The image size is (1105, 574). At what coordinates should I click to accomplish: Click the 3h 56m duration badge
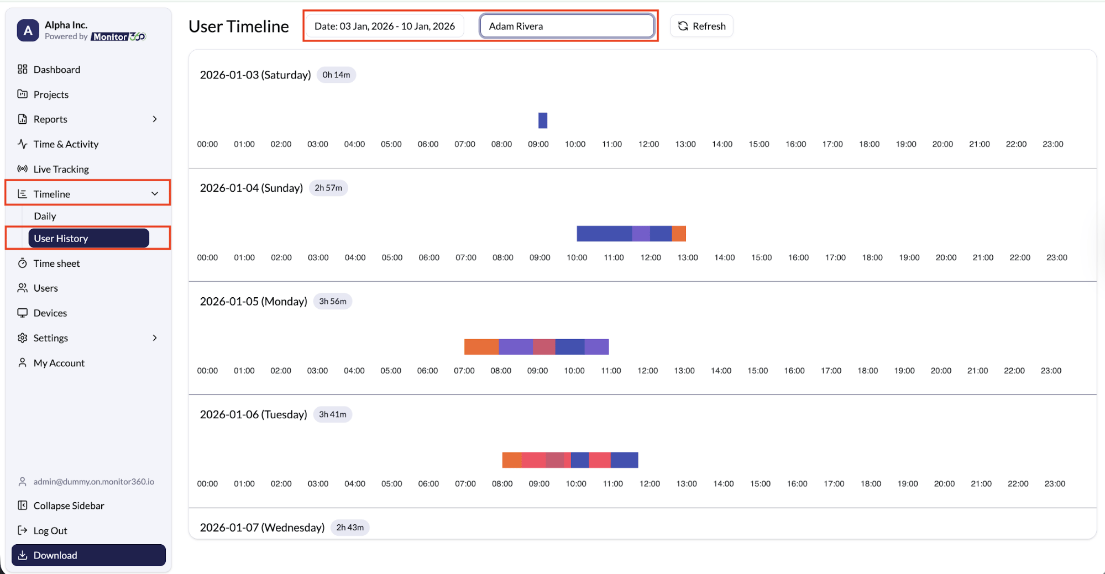(x=333, y=301)
